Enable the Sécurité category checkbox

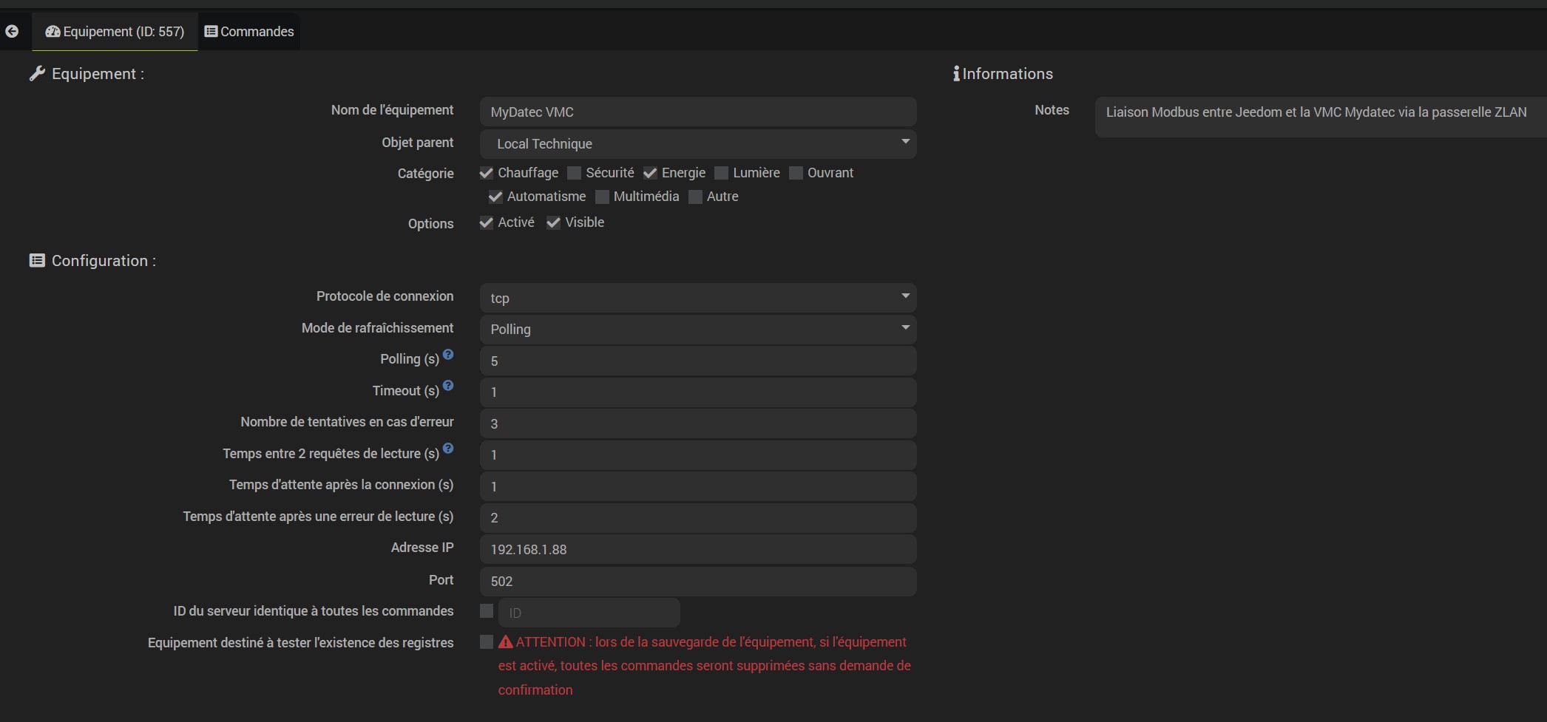click(575, 173)
